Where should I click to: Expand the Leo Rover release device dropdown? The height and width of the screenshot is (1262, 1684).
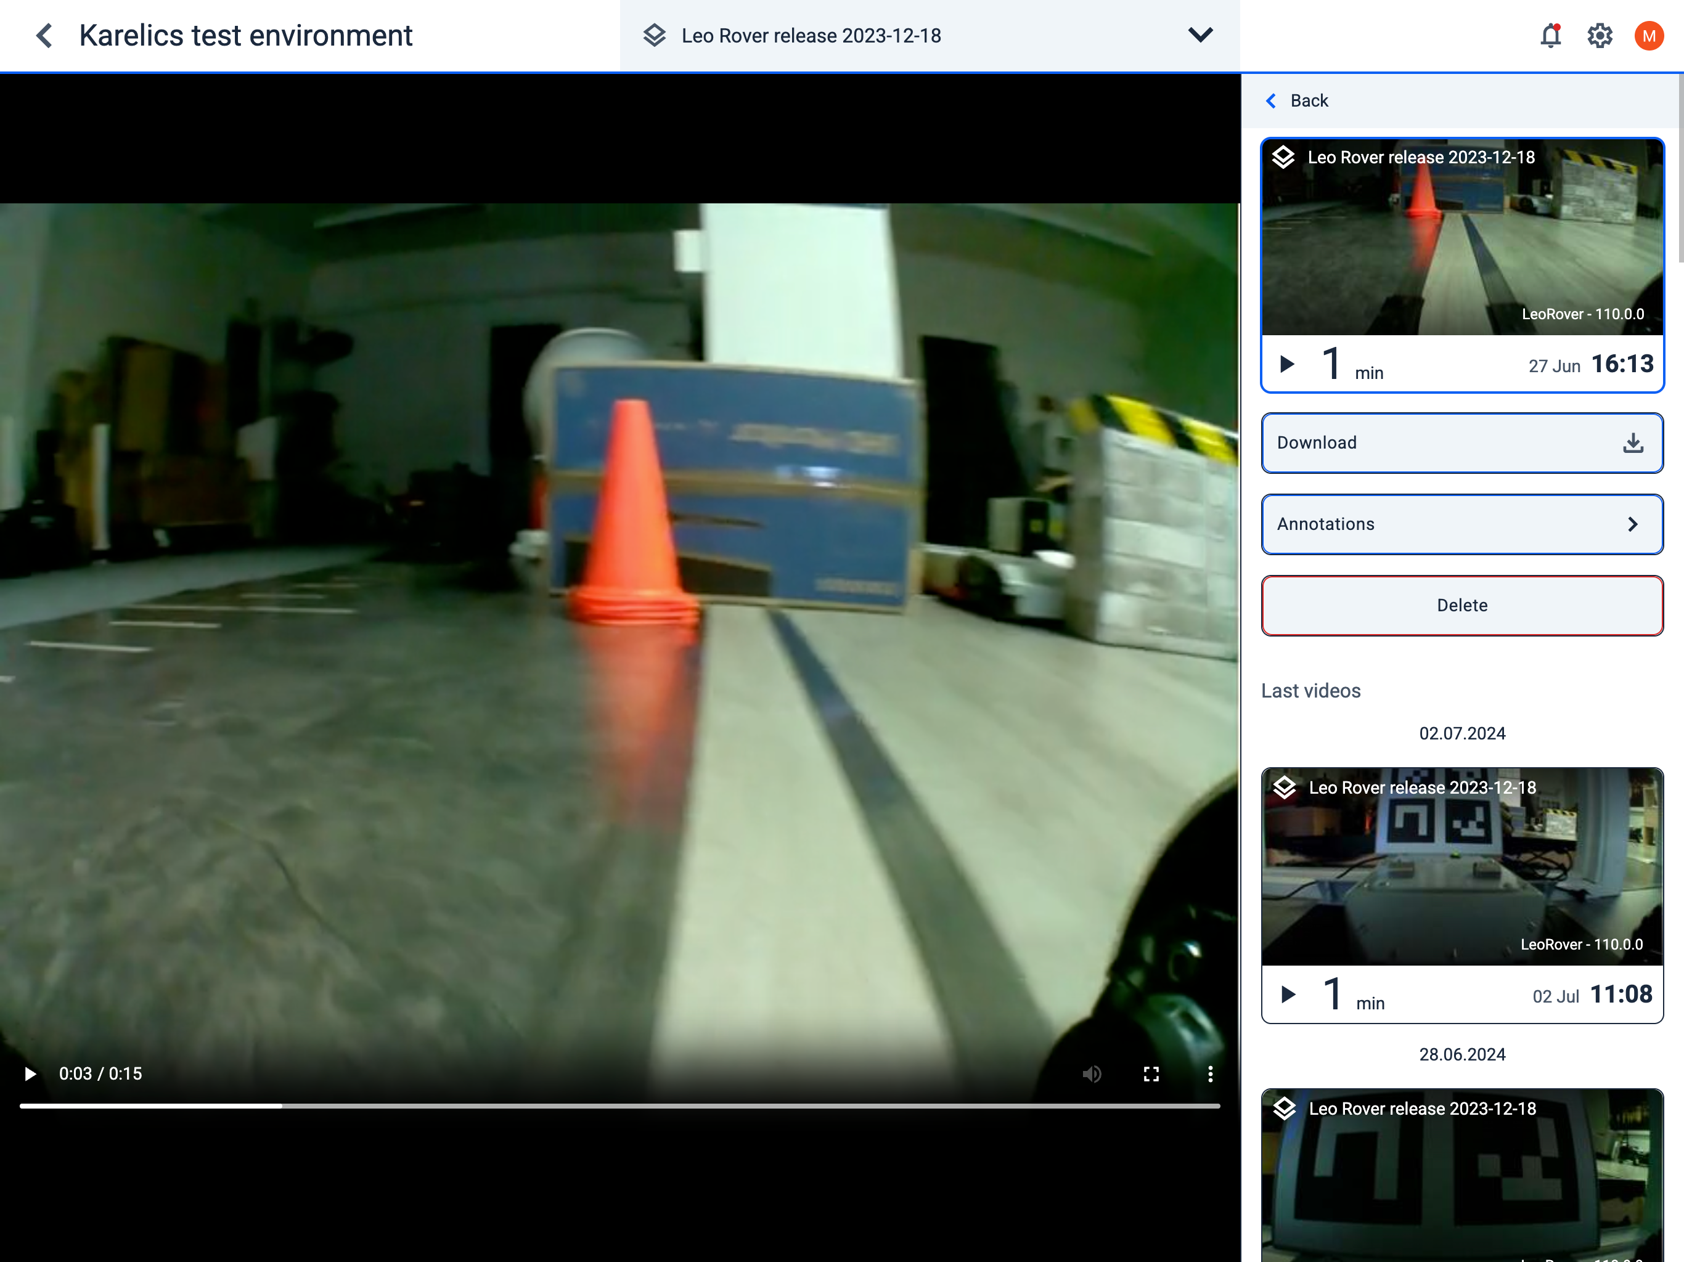[1201, 35]
